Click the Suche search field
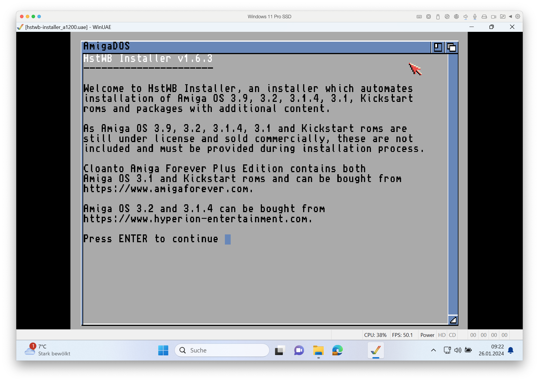The width and height of the screenshot is (539, 382). [222, 350]
